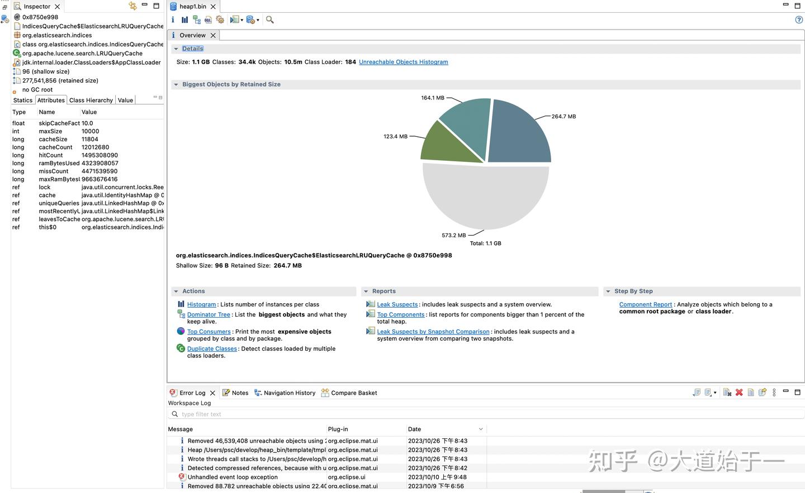805x493 pixels.
Task: Open the Notes tab
Action: click(x=235, y=393)
